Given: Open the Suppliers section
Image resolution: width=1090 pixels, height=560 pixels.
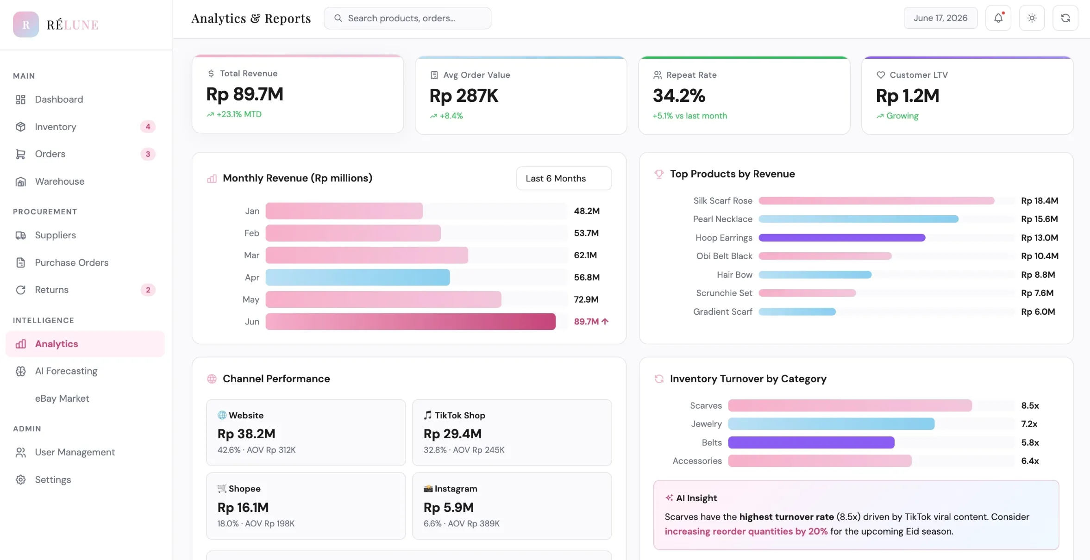Looking at the screenshot, I should click(85, 235).
